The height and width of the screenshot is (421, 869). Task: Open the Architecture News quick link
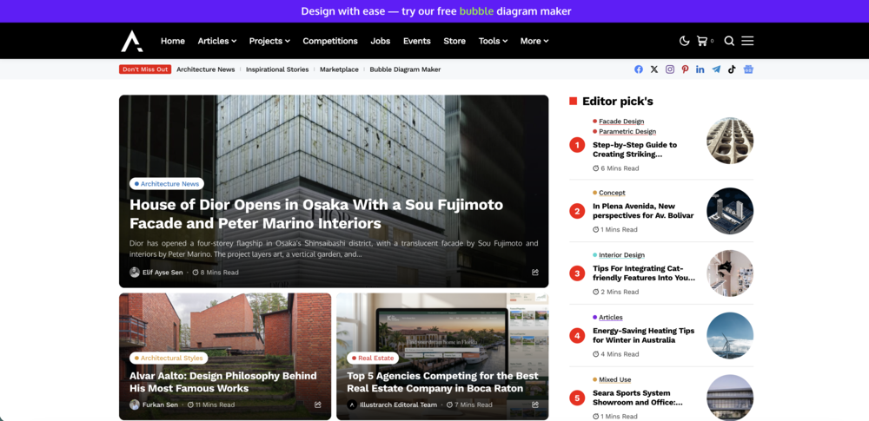[x=206, y=69]
